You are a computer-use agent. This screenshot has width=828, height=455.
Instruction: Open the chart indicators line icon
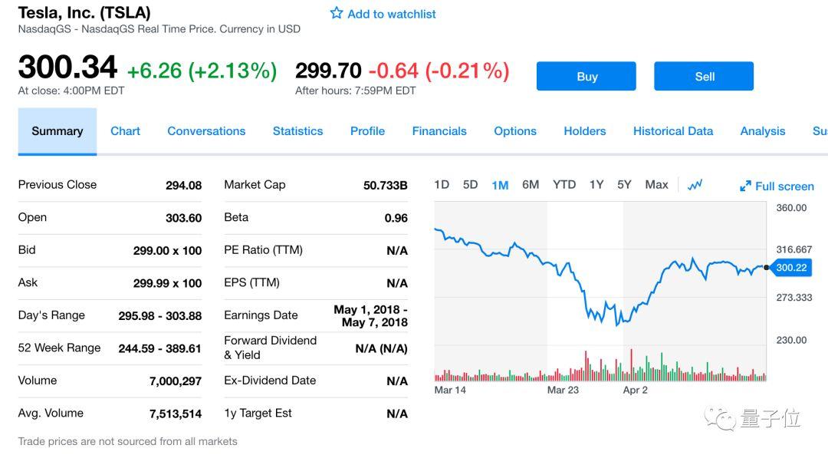point(695,185)
